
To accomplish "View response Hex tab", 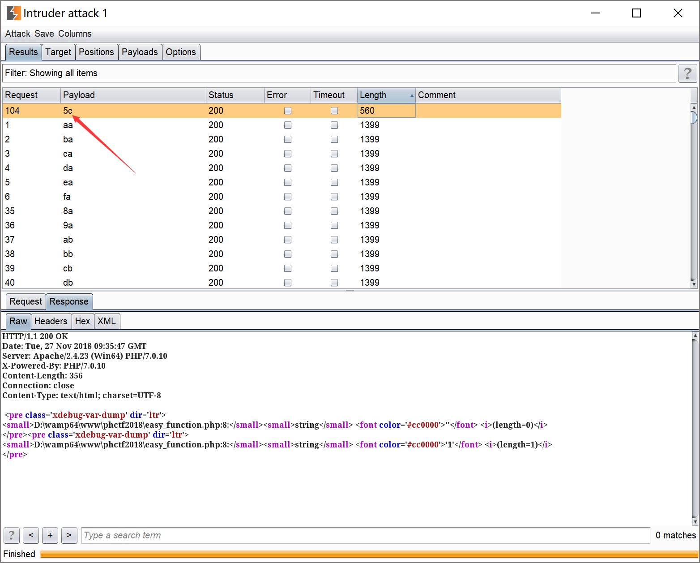I will [x=82, y=321].
